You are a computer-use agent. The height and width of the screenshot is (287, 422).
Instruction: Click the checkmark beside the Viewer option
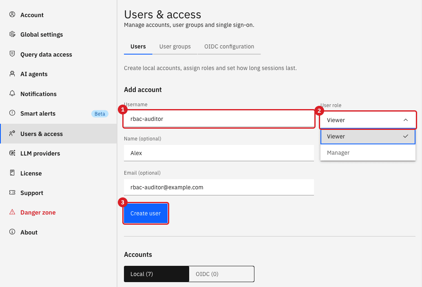(x=406, y=136)
